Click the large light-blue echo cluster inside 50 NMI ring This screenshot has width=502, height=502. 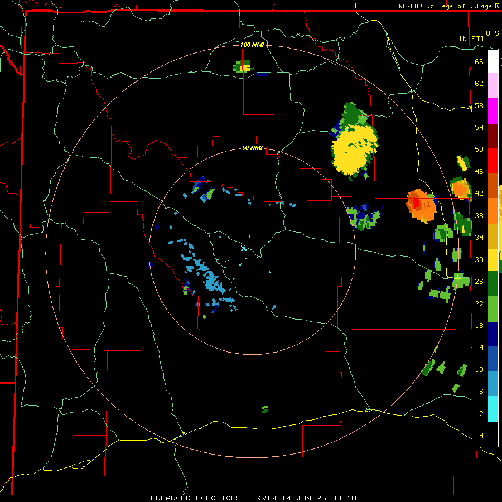point(213,282)
